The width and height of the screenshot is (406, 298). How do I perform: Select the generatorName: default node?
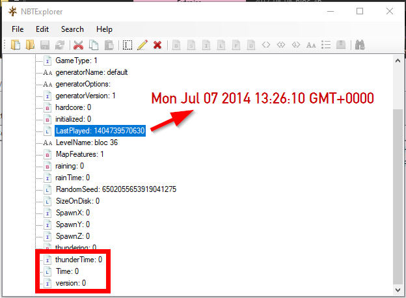click(x=91, y=72)
